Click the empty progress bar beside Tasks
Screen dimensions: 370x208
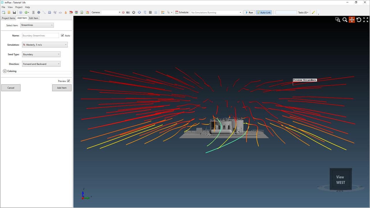[286, 12]
